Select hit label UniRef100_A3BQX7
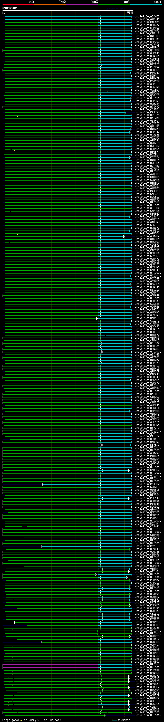 click(147, 25)
